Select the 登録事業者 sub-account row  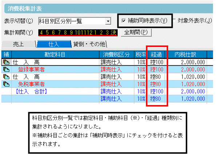click(x=107, y=69)
